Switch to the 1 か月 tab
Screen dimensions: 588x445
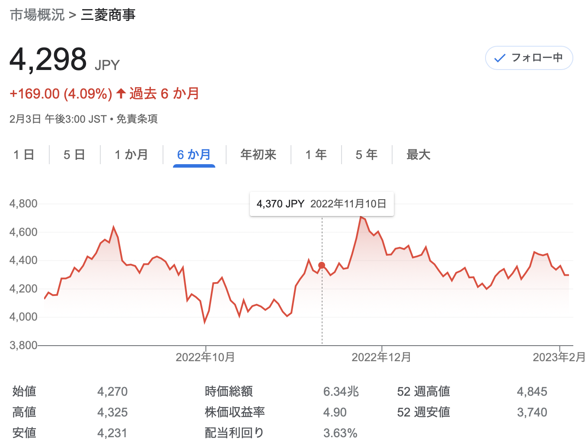point(131,155)
